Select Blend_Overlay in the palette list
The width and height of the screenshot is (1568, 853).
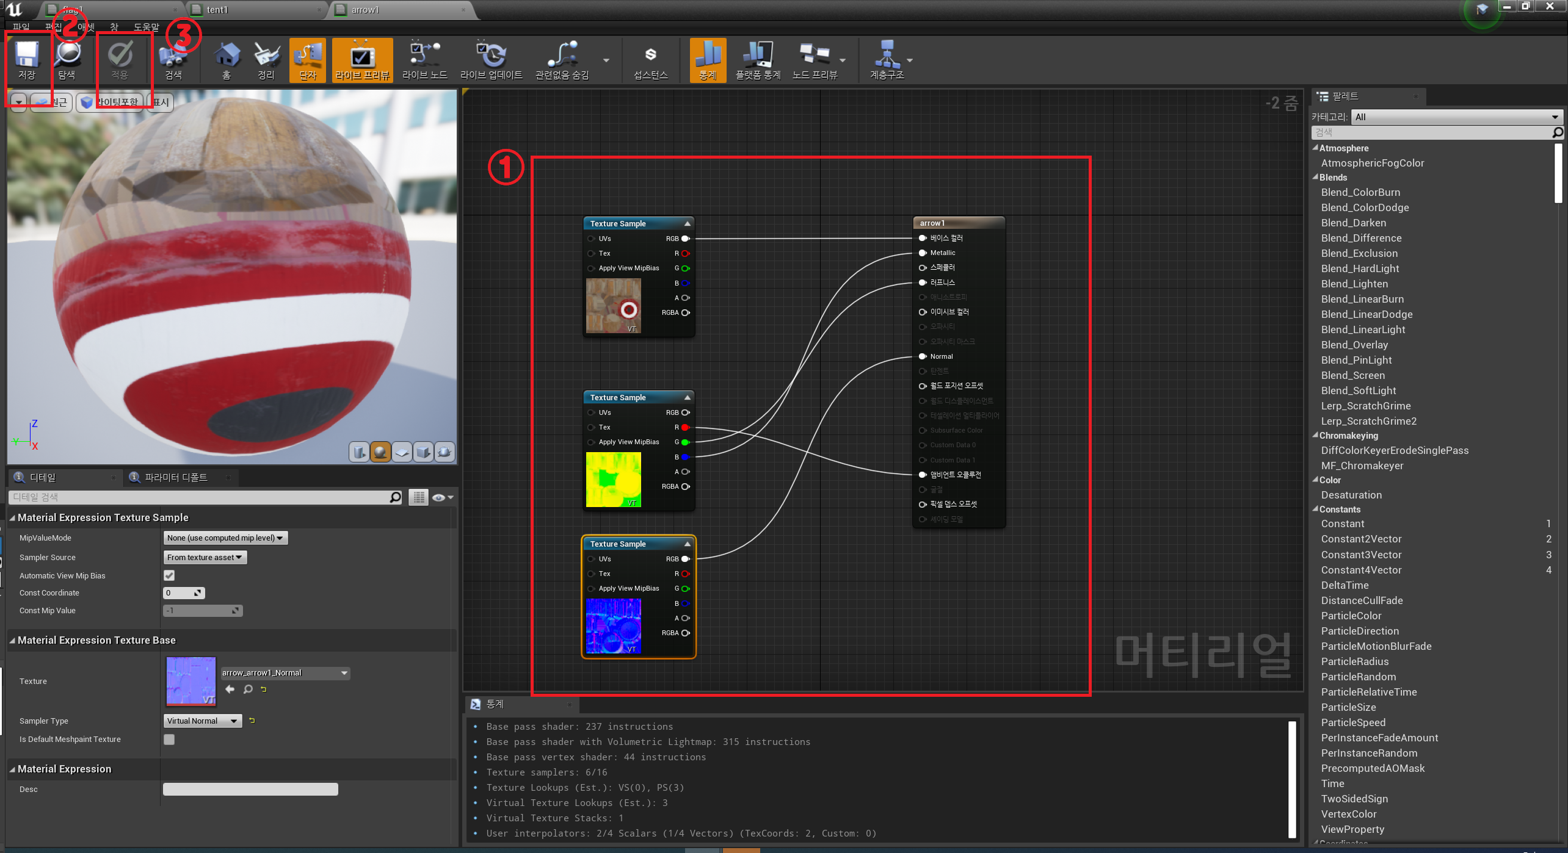[1354, 345]
